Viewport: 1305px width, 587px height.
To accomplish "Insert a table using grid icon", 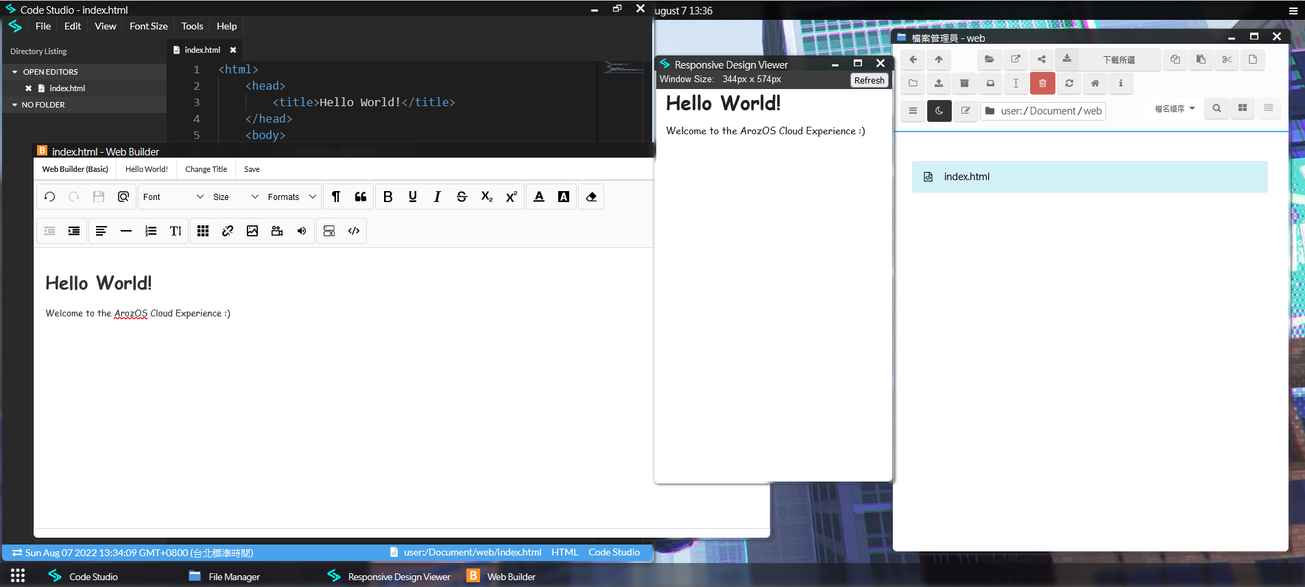I will [x=203, y=232].
